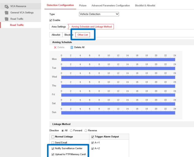The height and width of the screenshot is (157, 194).
Task: Disable alarm output A->1
Action: [x=93, y=143]
